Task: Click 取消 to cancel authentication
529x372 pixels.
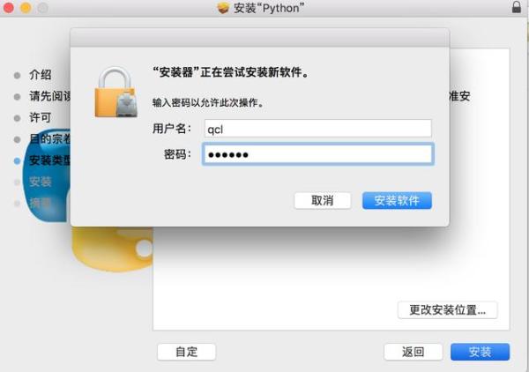Action: click(323, 201)
